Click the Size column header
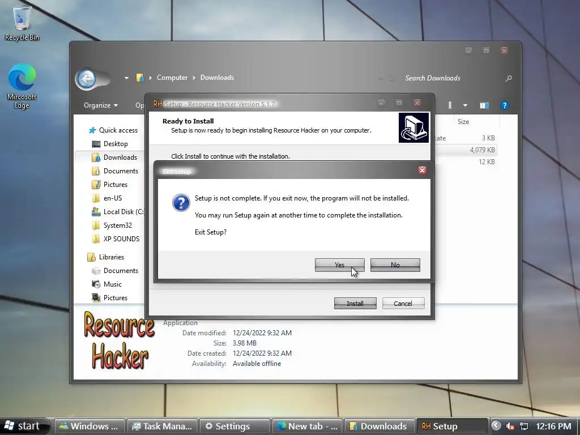The height and width of the screenshot is (435, 580). [463, 122]
